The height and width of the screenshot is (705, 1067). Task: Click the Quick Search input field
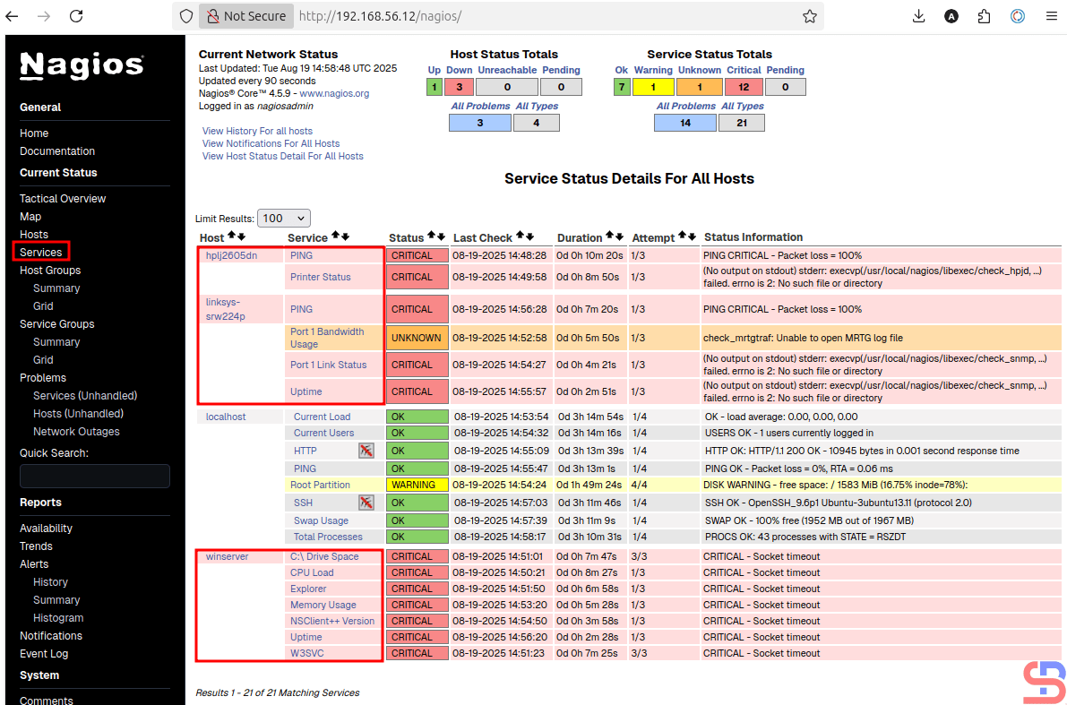click(x=95, y=476)
